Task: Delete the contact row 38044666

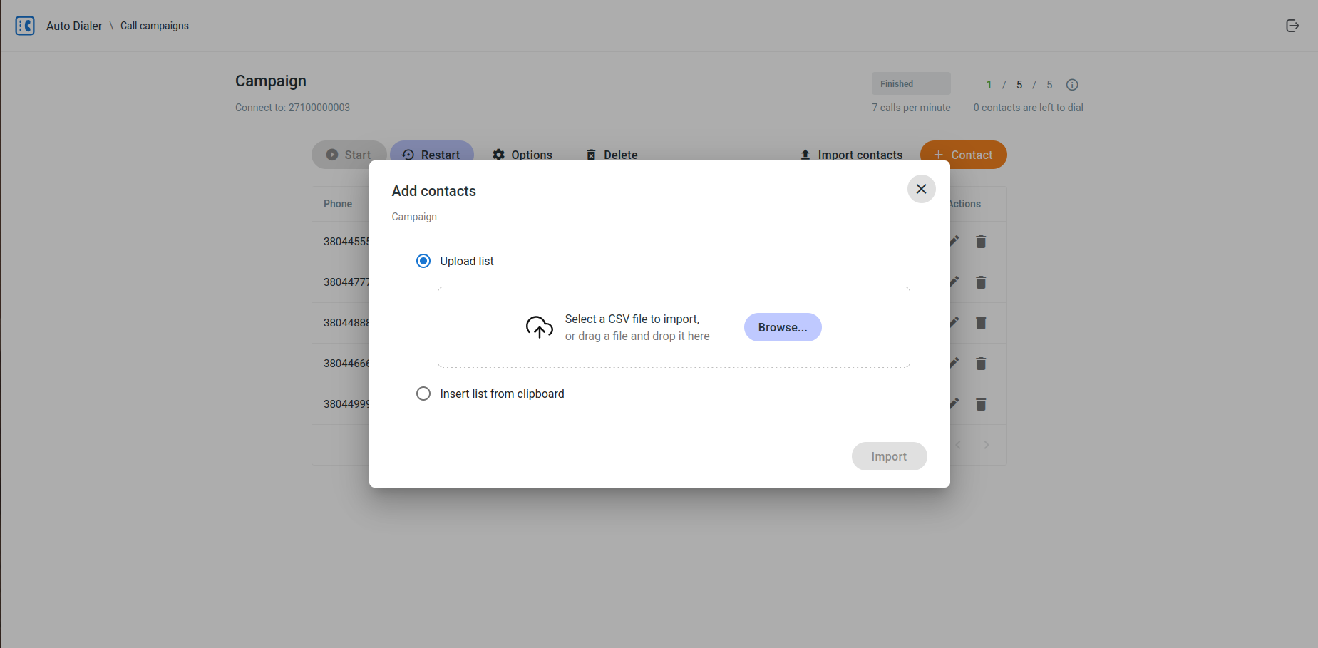Action: (x=981, y=364)
